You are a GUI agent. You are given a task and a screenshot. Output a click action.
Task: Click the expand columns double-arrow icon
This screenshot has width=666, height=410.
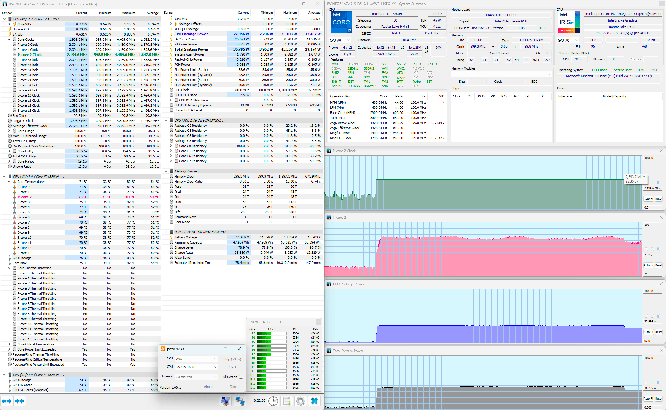7,401
